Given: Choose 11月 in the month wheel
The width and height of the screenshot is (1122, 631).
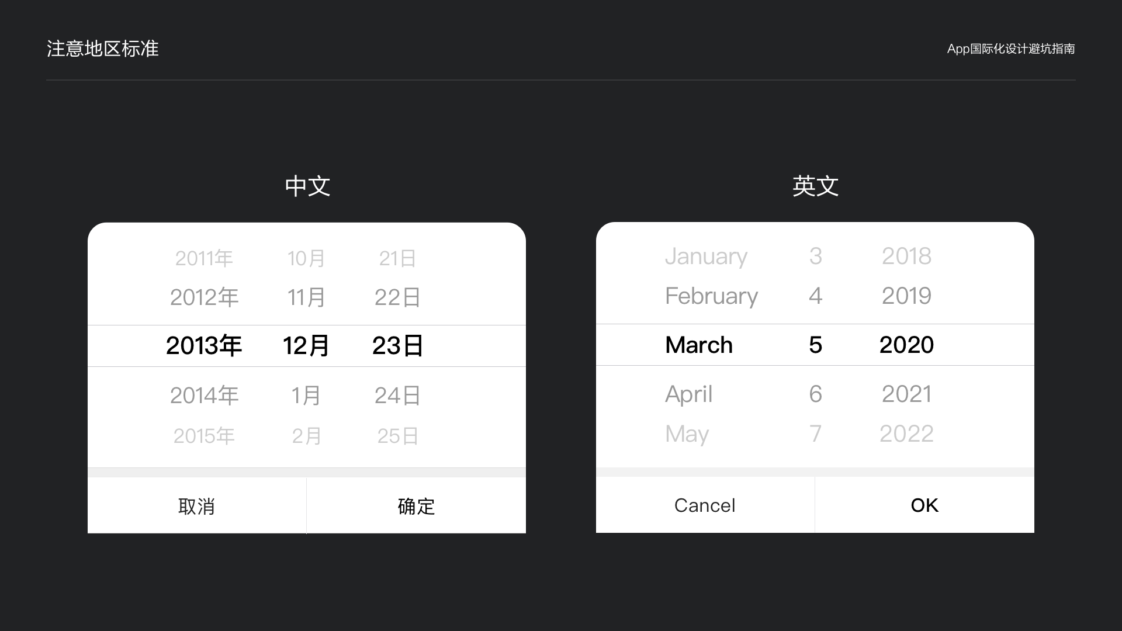Looking at the screenshot, I should pos(306,297).
